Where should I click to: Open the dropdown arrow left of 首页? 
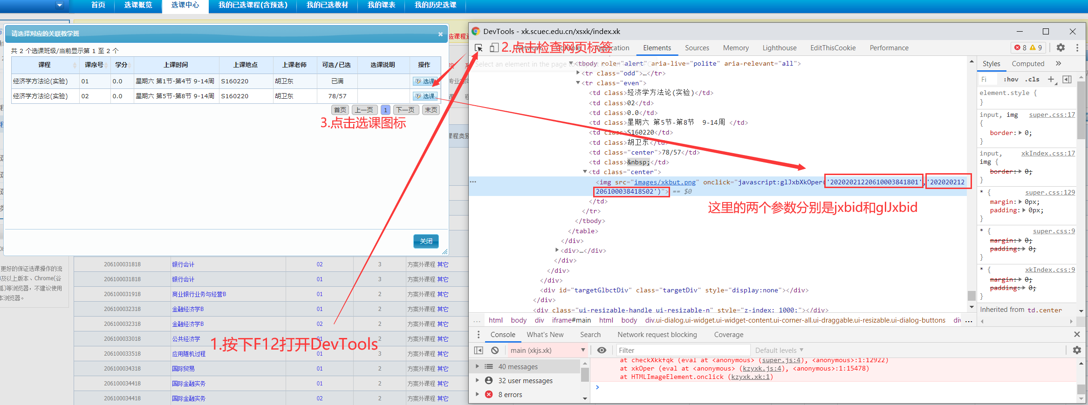(x=59, y=5)
